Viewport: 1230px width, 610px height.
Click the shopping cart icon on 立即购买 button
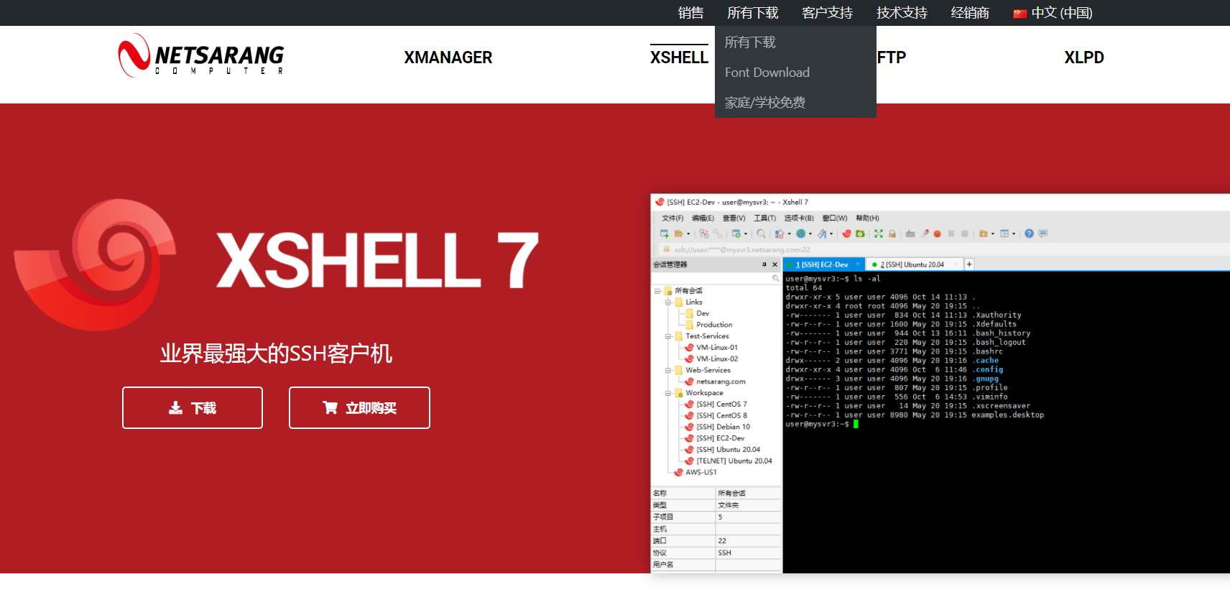330,408
